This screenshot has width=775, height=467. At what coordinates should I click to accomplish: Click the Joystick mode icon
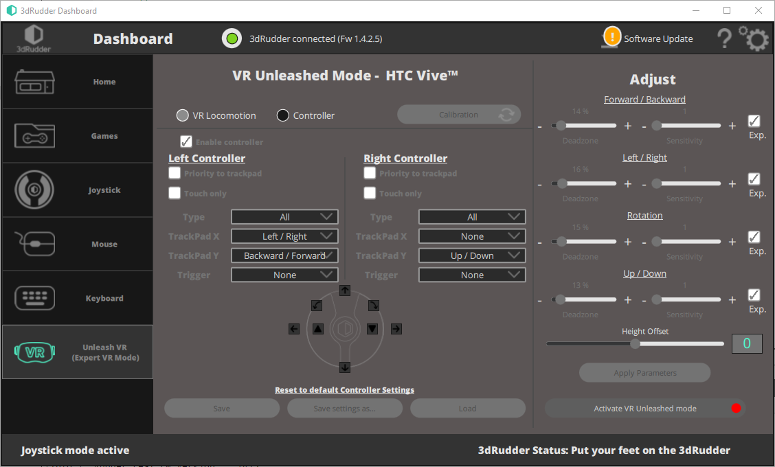[x=34, y=190]
